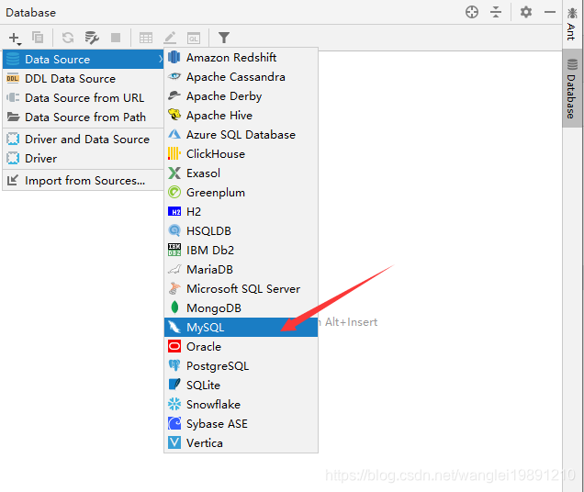Expand Data Source submenu arrow
Viewport: 584px width, 492px height.
pos(160,60)
